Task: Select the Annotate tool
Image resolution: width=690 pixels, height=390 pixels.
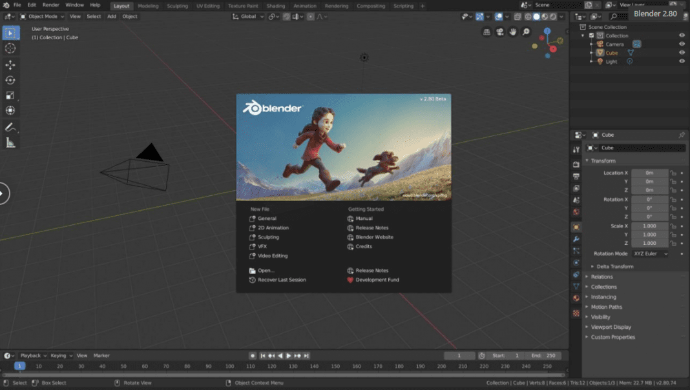Action: click(10, 127)
